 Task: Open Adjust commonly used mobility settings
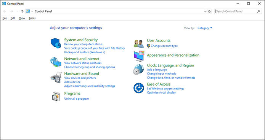coord(90,86)
